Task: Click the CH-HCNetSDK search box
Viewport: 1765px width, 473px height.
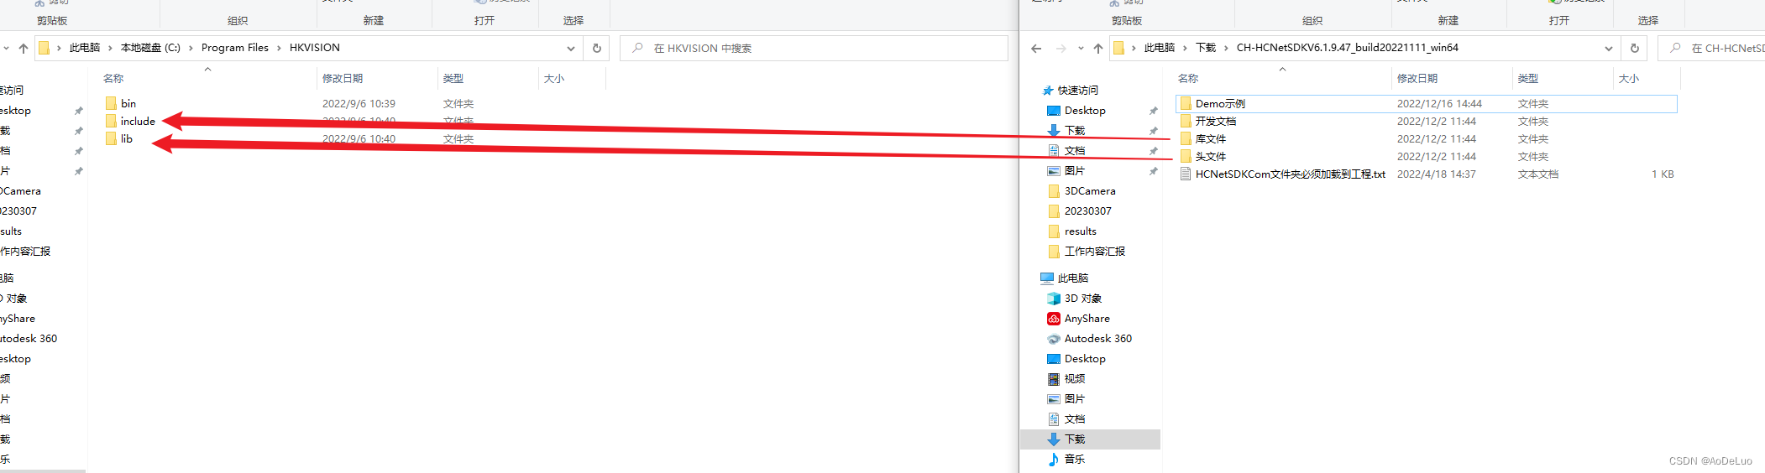Action: tap(1713, 48)
